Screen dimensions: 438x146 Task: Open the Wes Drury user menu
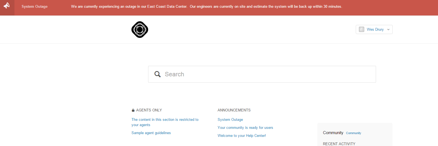tap(375, 30)
